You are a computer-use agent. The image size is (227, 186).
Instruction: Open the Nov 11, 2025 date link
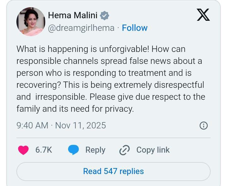[x=80, y=126]
